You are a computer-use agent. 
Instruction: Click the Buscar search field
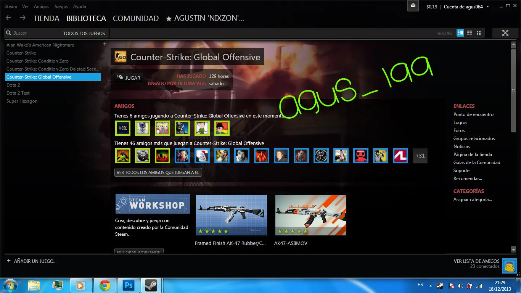(x=32, y=33)
